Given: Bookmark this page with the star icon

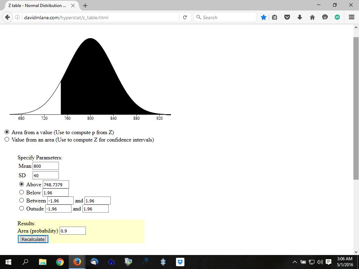Looking at the screenshot, I should 264,18.
